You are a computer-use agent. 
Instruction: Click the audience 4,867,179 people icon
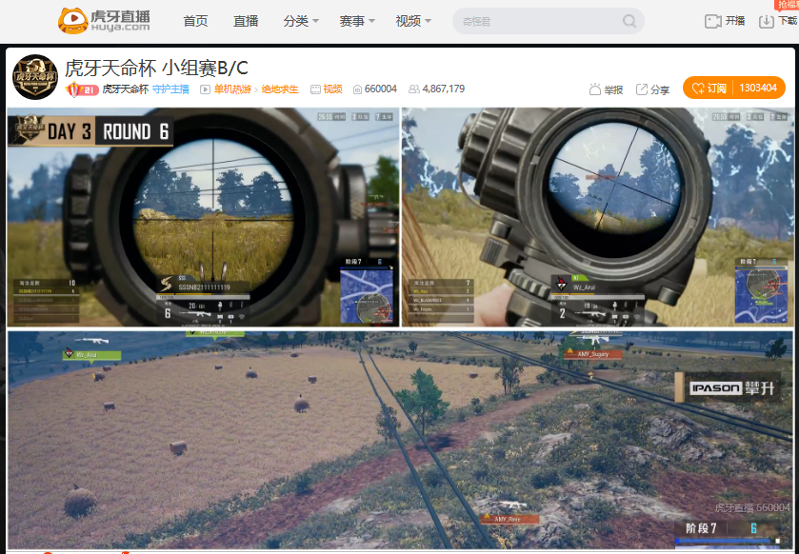point(413,88)
